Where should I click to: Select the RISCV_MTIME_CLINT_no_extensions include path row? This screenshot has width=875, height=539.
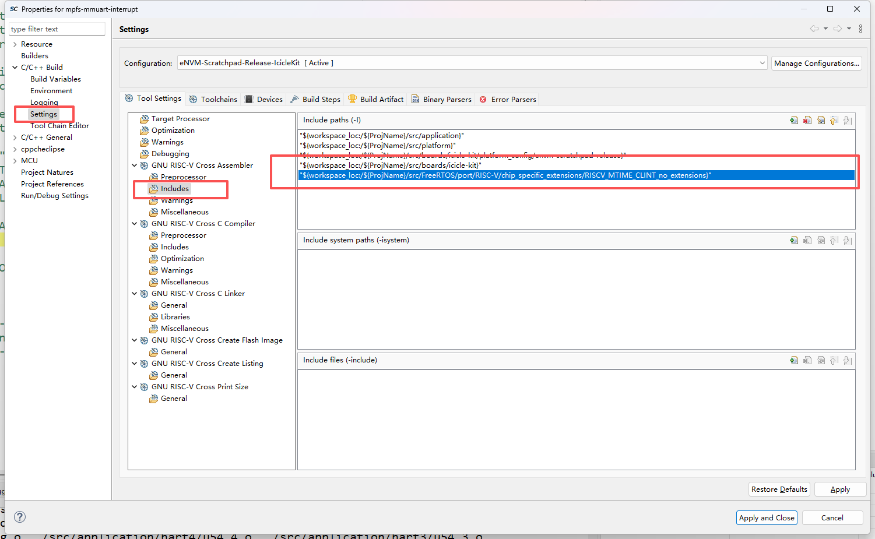pyautogui.click(x=576, y=175)
